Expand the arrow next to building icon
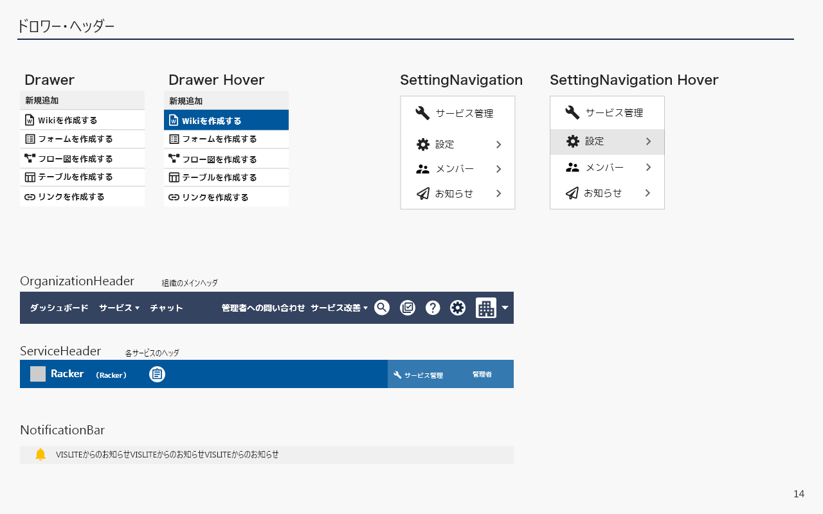 pos(505,308)
